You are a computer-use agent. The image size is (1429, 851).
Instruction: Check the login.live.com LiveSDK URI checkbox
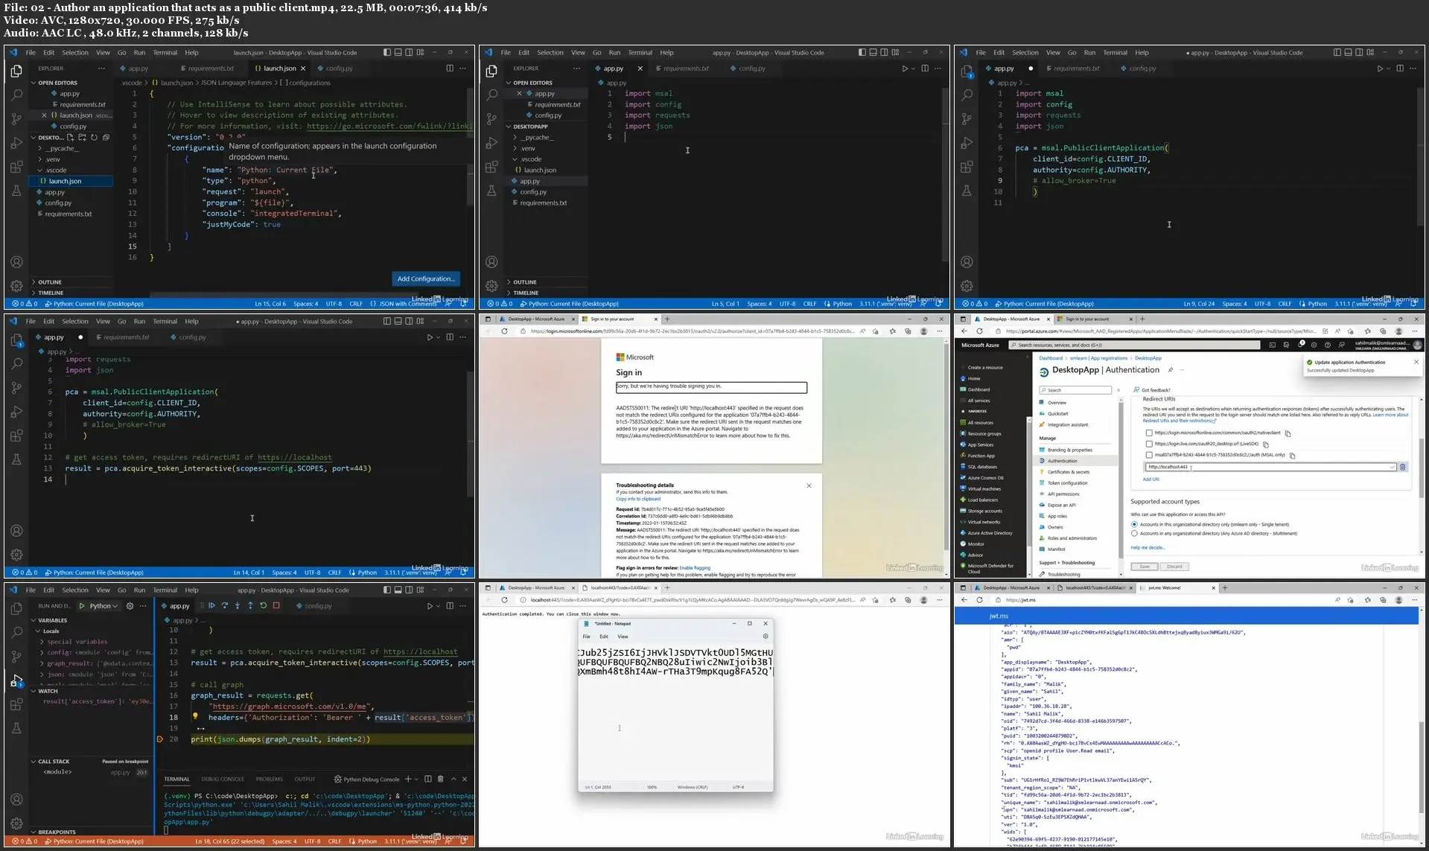pyautogui.click(x=1149, y=444)
